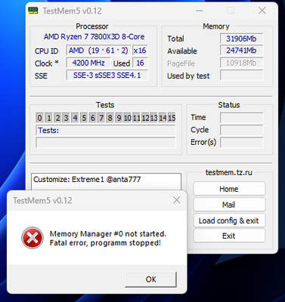Viewport: 285px width, 302px height.
Task: Click the 'PageFile' label
Action: (x=181, y=63)
